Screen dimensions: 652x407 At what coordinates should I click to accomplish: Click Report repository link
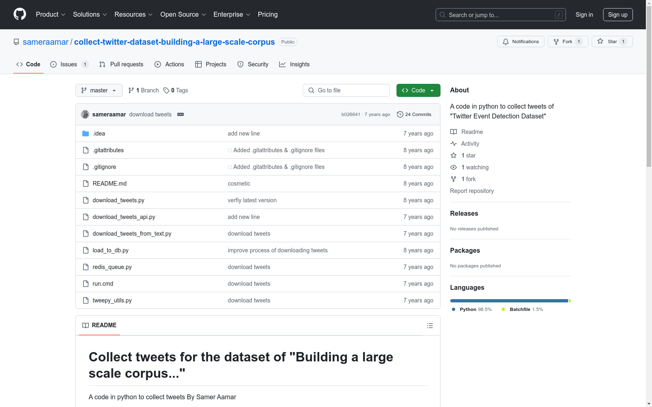[472, 191]
